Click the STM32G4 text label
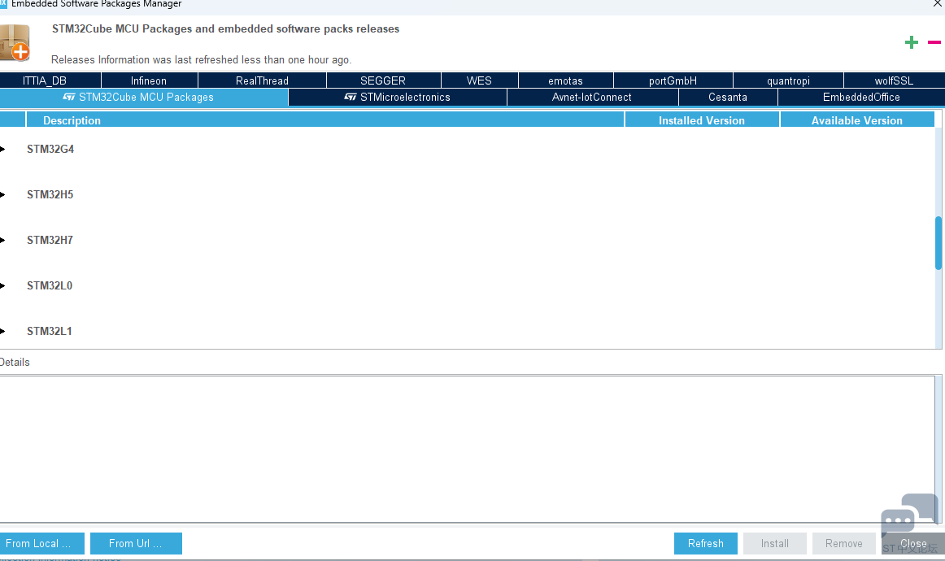This screenshot has height=561, width=945. tap(50, 149)
